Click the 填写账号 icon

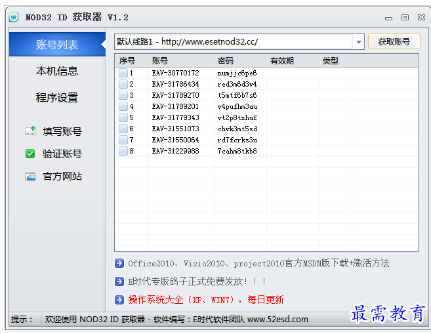[x=30, y=131]
